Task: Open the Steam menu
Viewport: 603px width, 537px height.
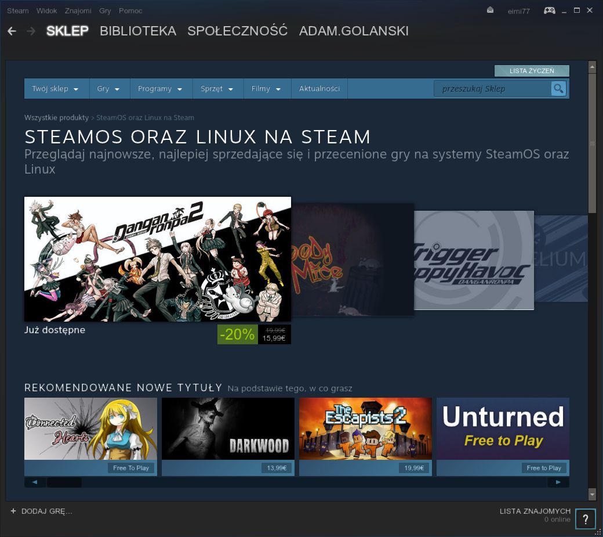Action: (18, 11)
